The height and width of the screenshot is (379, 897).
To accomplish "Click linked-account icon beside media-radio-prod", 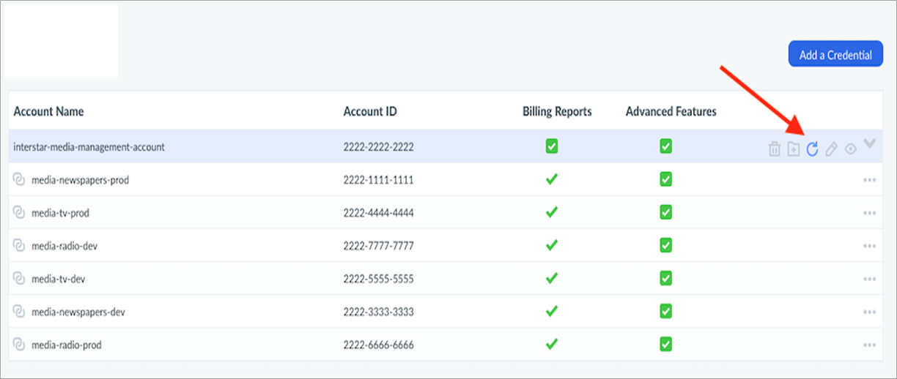I will (19, 345).
